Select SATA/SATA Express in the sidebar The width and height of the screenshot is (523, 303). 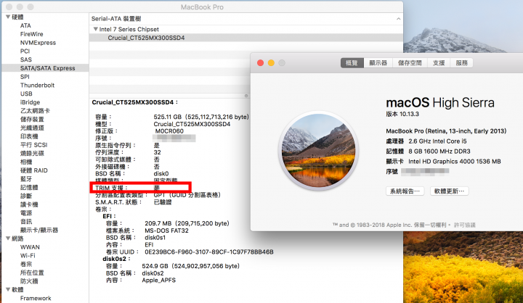[45, 68]
